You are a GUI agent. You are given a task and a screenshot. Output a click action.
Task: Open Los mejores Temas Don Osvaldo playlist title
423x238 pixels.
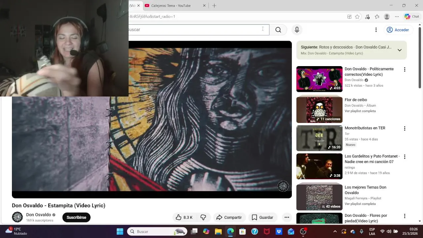tap(365, 190)
